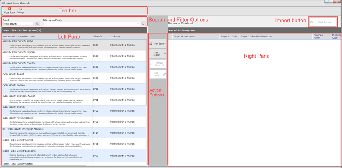Click Job Family cell in row 8703
Viewport: 342px width, 168px height.
click(127, 122)
